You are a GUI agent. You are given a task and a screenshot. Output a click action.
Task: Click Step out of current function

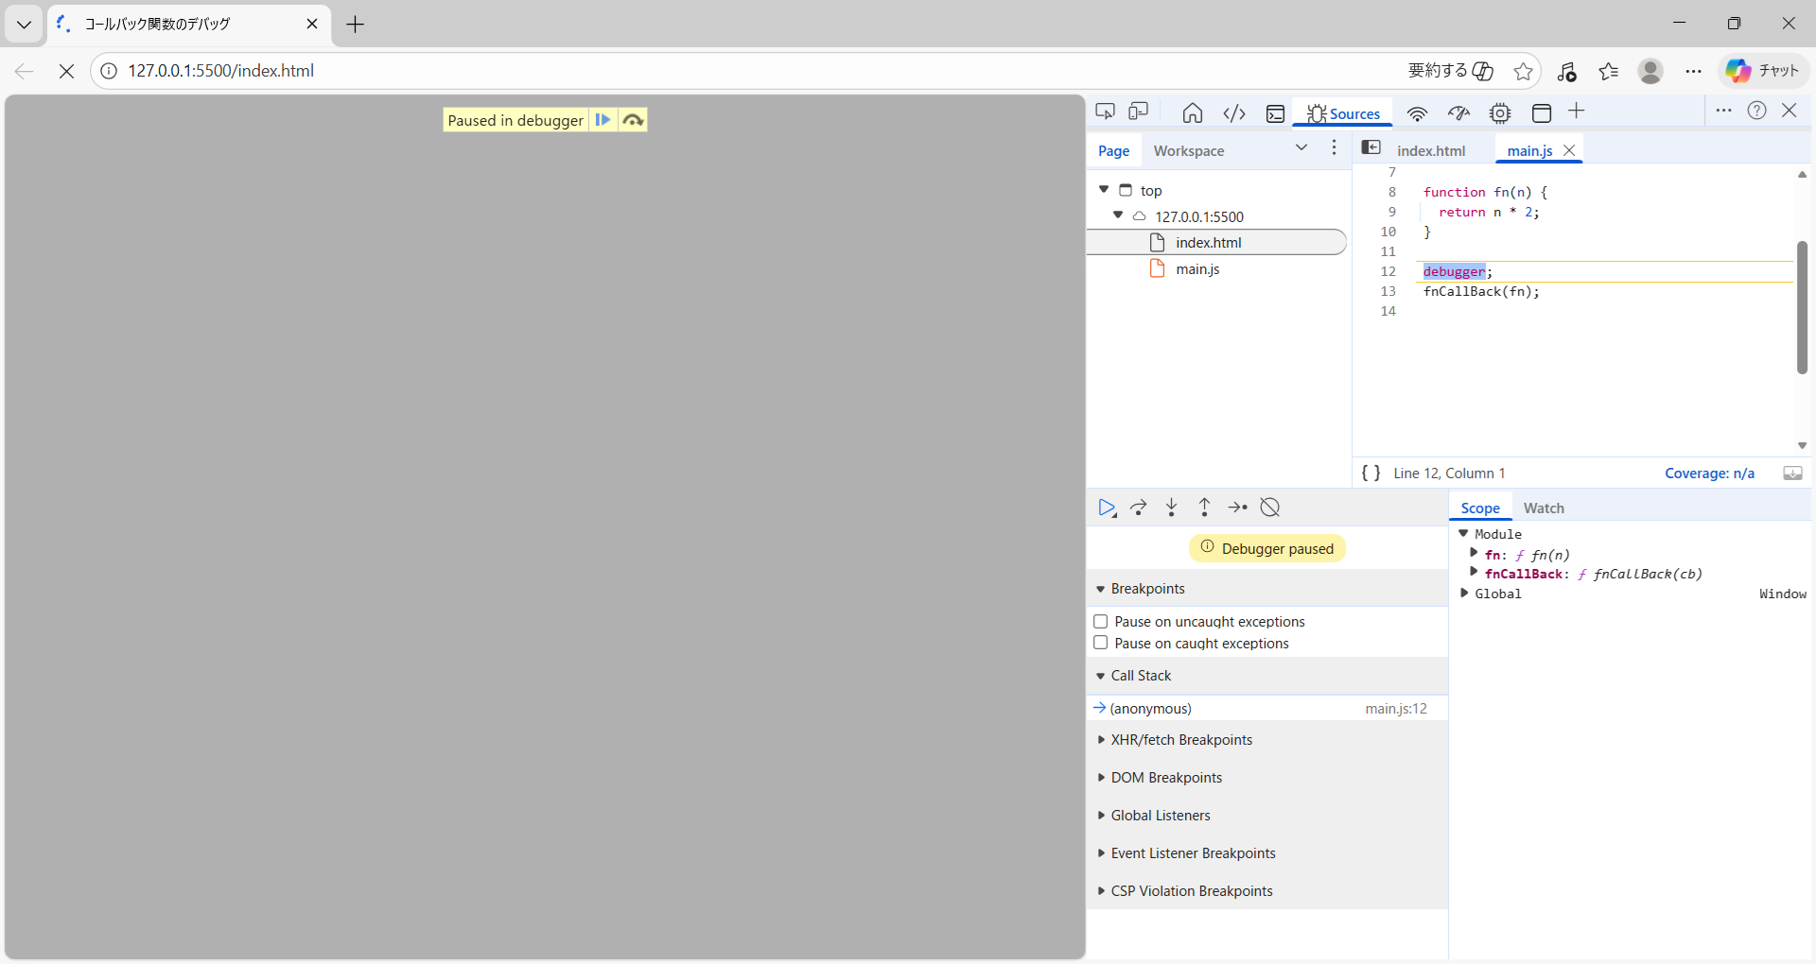point(1204,508)
